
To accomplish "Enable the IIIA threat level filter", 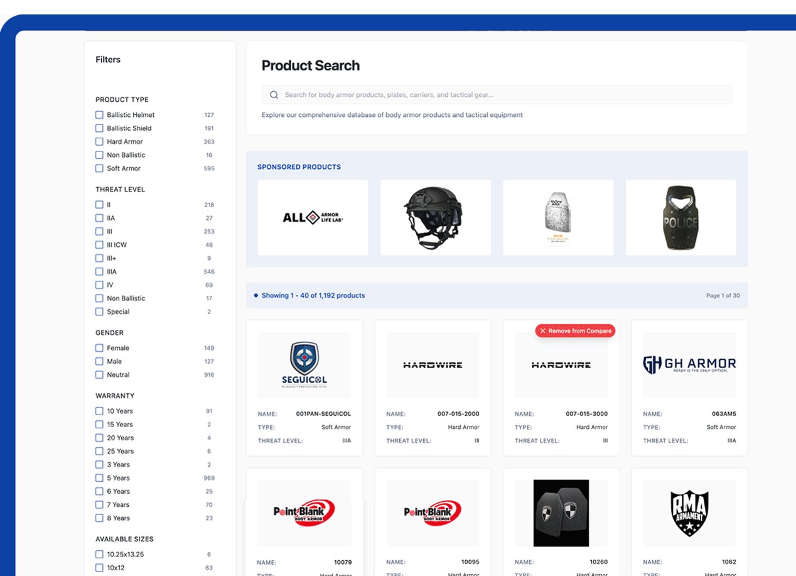I will click(x=99, y=271).
